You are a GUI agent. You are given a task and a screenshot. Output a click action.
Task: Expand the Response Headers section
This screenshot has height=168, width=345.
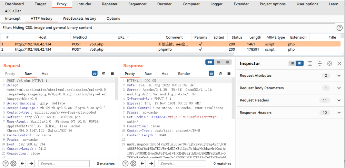338,113
